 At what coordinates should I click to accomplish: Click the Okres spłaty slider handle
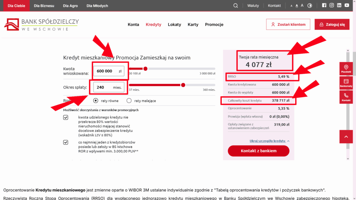coord(183,85)
